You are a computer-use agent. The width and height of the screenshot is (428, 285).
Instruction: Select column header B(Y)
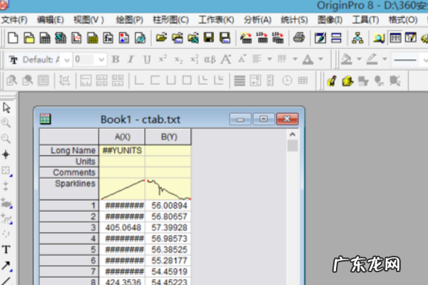click(168, 137)
